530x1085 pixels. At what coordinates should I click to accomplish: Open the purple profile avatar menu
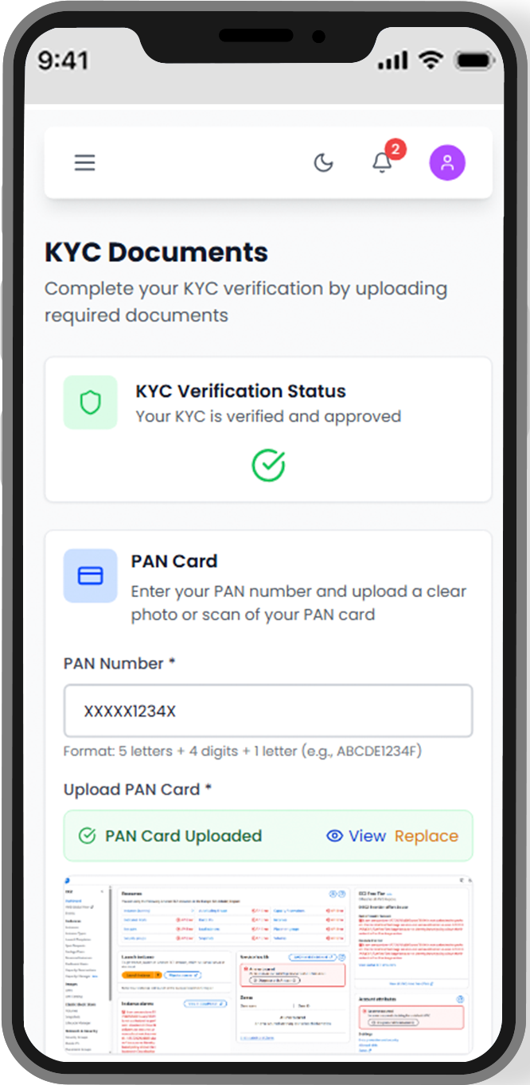(x=447, y=162)
